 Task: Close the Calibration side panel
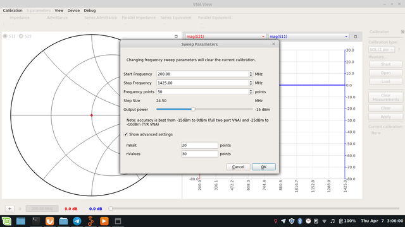(402, 32)
